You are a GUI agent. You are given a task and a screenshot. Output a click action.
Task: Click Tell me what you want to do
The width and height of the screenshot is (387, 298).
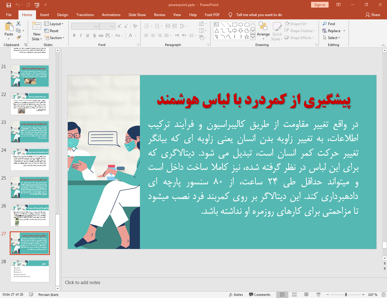click(259, 15)
